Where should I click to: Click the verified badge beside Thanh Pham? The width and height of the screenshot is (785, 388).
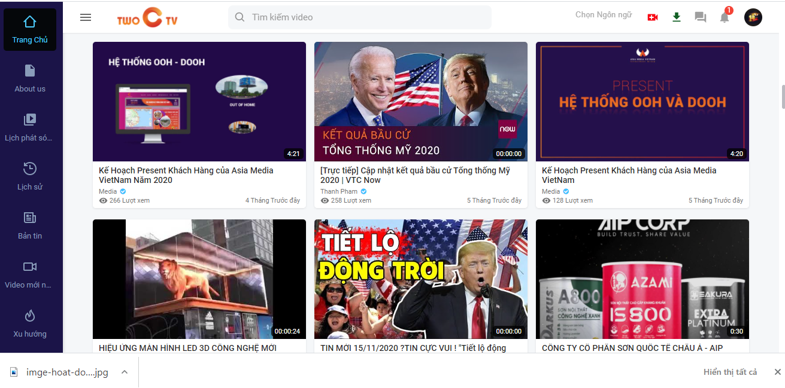(363, 191)
